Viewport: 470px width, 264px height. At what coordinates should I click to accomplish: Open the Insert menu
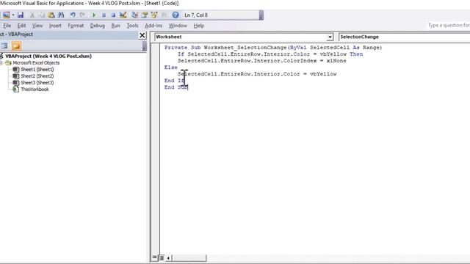point(55,26)
